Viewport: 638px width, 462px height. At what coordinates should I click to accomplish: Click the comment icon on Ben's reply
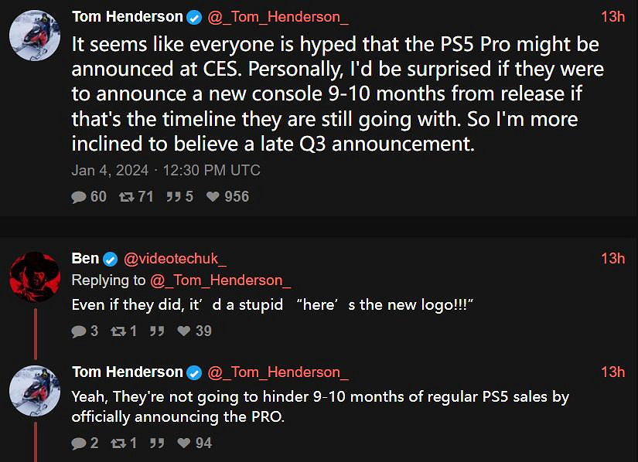pyautogui.click(x=79, y=331)
